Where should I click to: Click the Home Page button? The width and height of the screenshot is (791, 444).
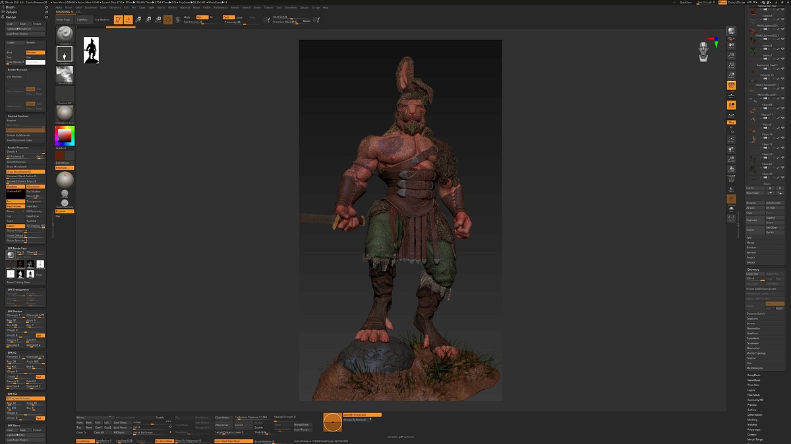pyautogui.click(x=63, y=20)
